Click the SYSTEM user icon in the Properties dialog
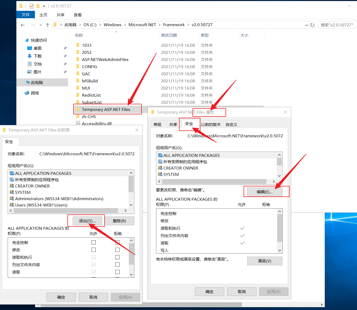The height and width of the screenshot is (310, 357). click(160, 174)
